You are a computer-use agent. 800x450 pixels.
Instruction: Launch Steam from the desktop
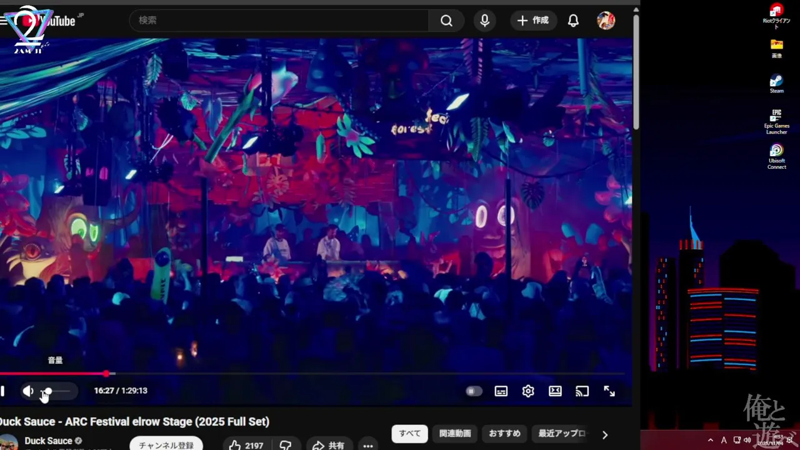(x=776, y=84)
